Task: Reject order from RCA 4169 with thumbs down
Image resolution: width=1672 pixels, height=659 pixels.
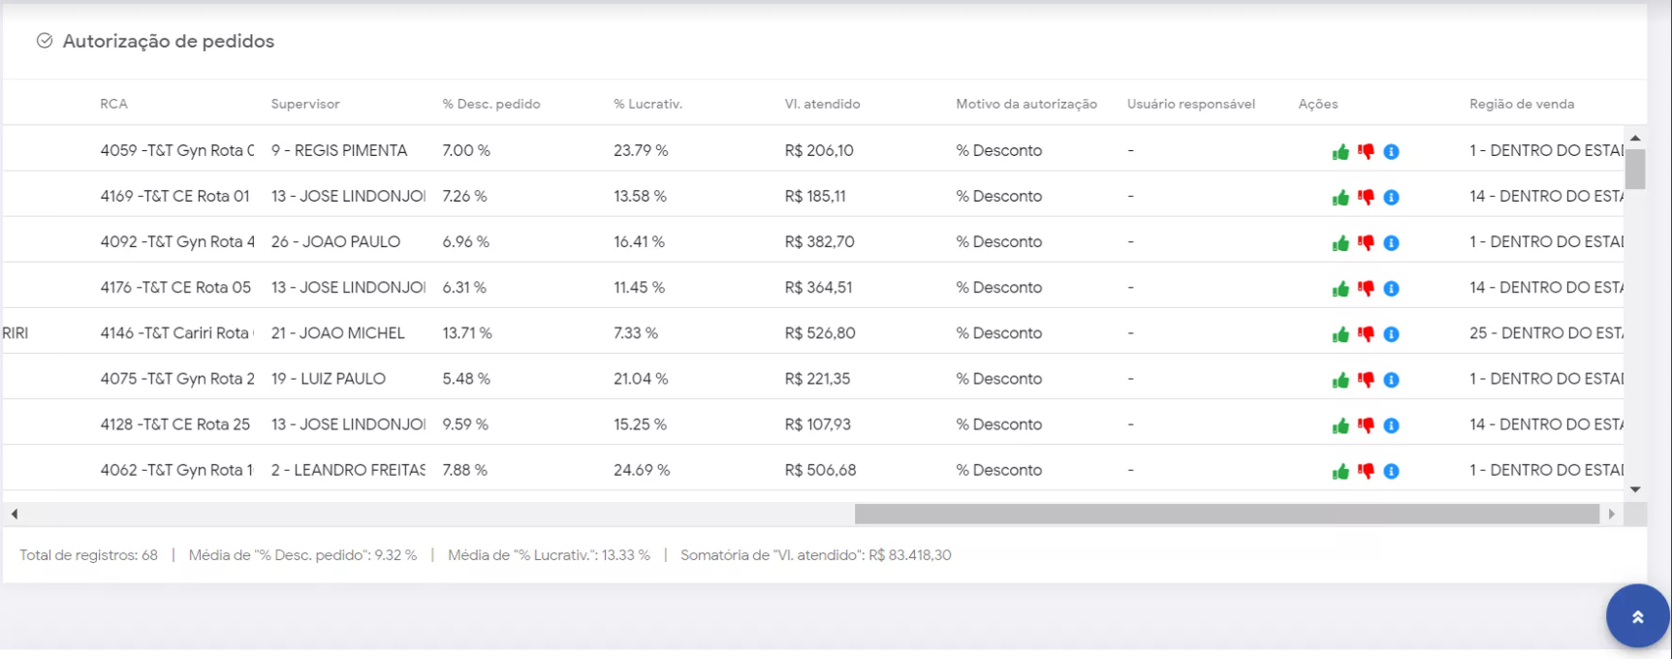Action: tap(1366, 197)
